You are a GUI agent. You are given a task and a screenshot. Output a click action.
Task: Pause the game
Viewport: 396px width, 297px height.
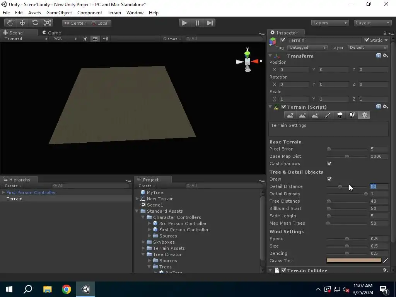(197, 23)
